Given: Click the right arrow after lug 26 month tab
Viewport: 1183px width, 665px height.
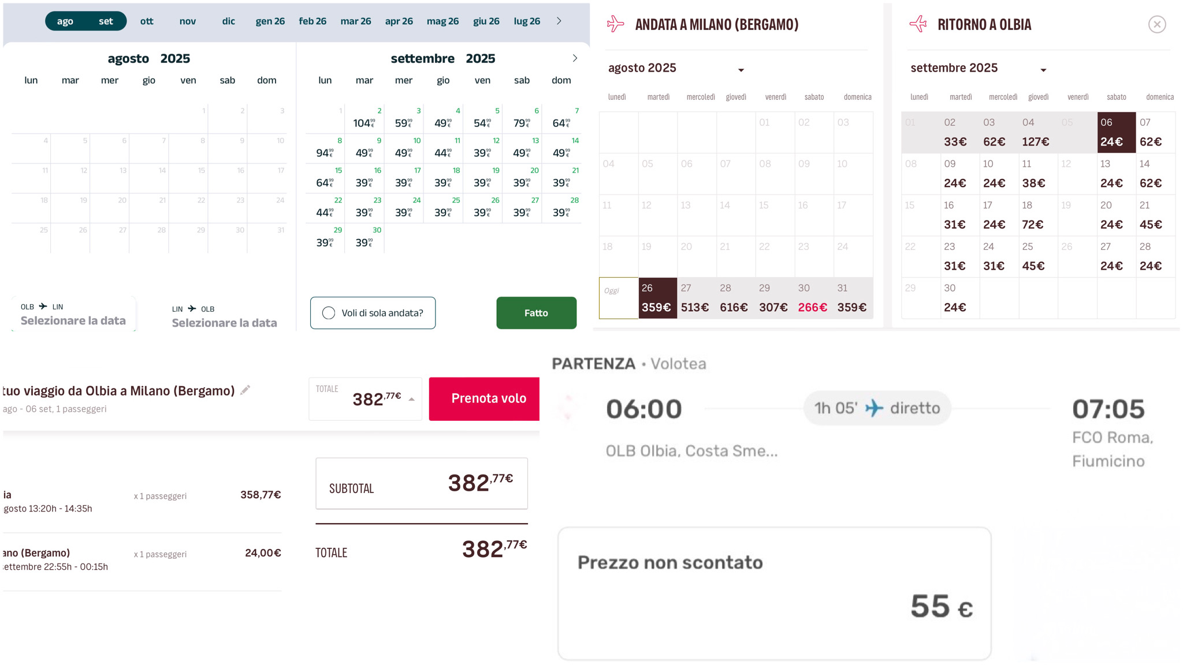Looking at the screenshot, I should point(559,21).
